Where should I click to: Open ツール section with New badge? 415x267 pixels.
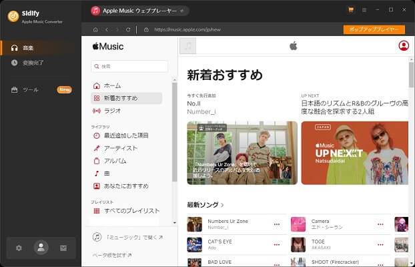[41, 90]
